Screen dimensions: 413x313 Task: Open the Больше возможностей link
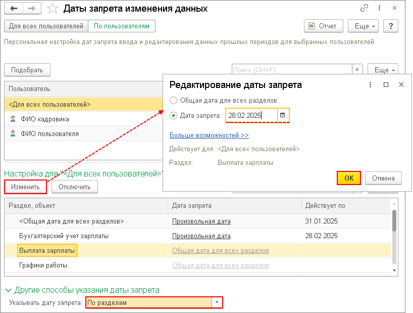pyautogui.click(x=209, y=136)
